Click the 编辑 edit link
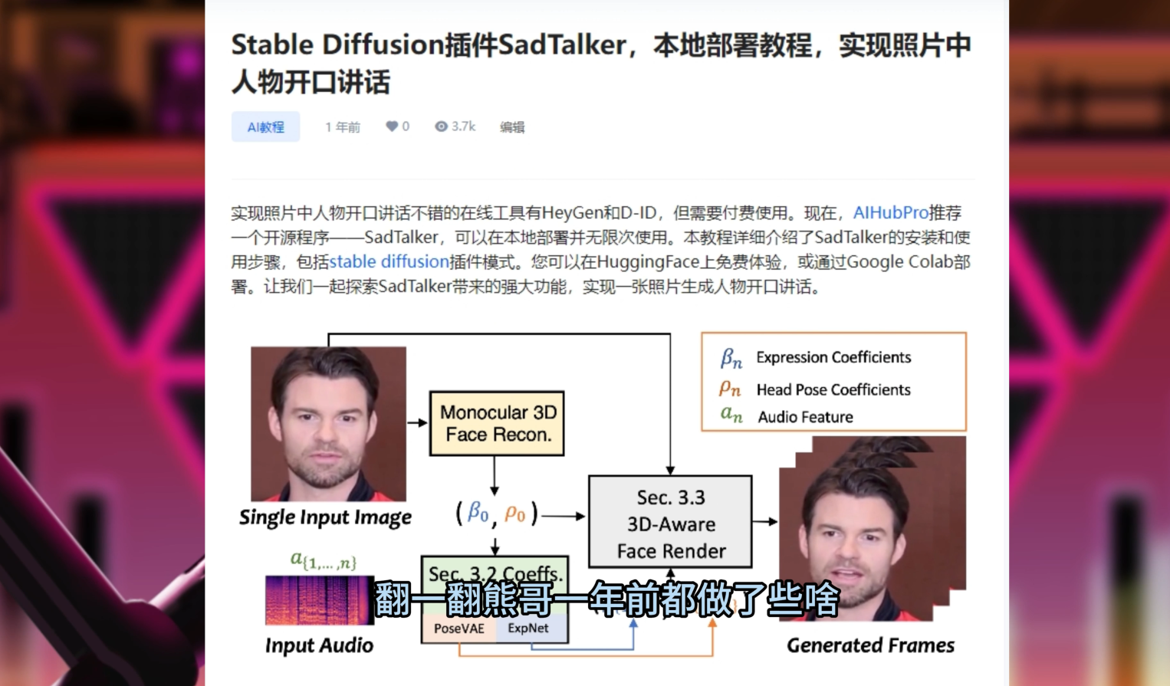 (511, 126)
